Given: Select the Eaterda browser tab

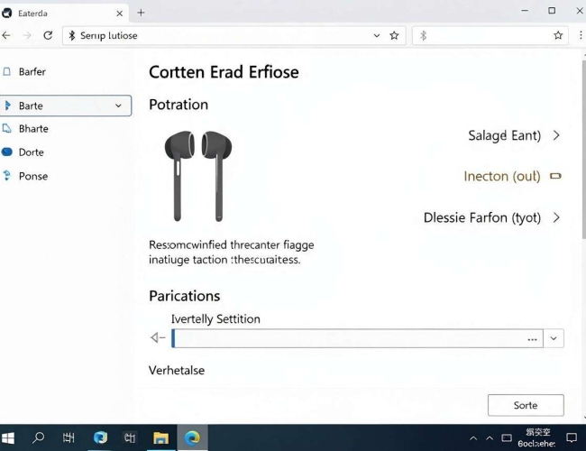Looking at the screenshot, I should pos(63,14).
